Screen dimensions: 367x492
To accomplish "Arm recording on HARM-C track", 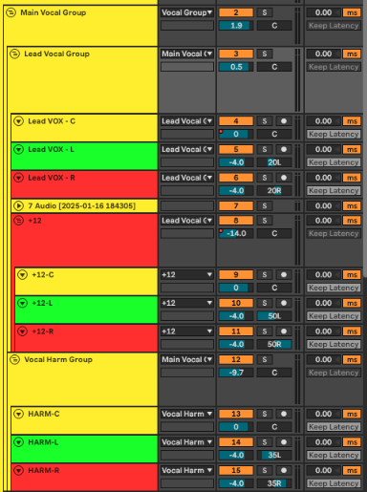I will pyautogui.click(x=284, y=414).
